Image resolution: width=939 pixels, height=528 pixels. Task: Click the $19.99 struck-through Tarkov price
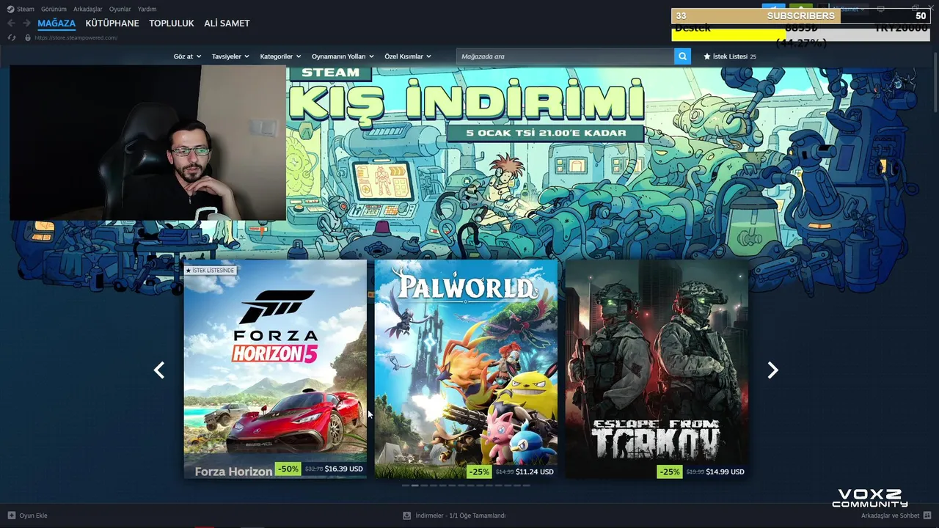point(694,472)
